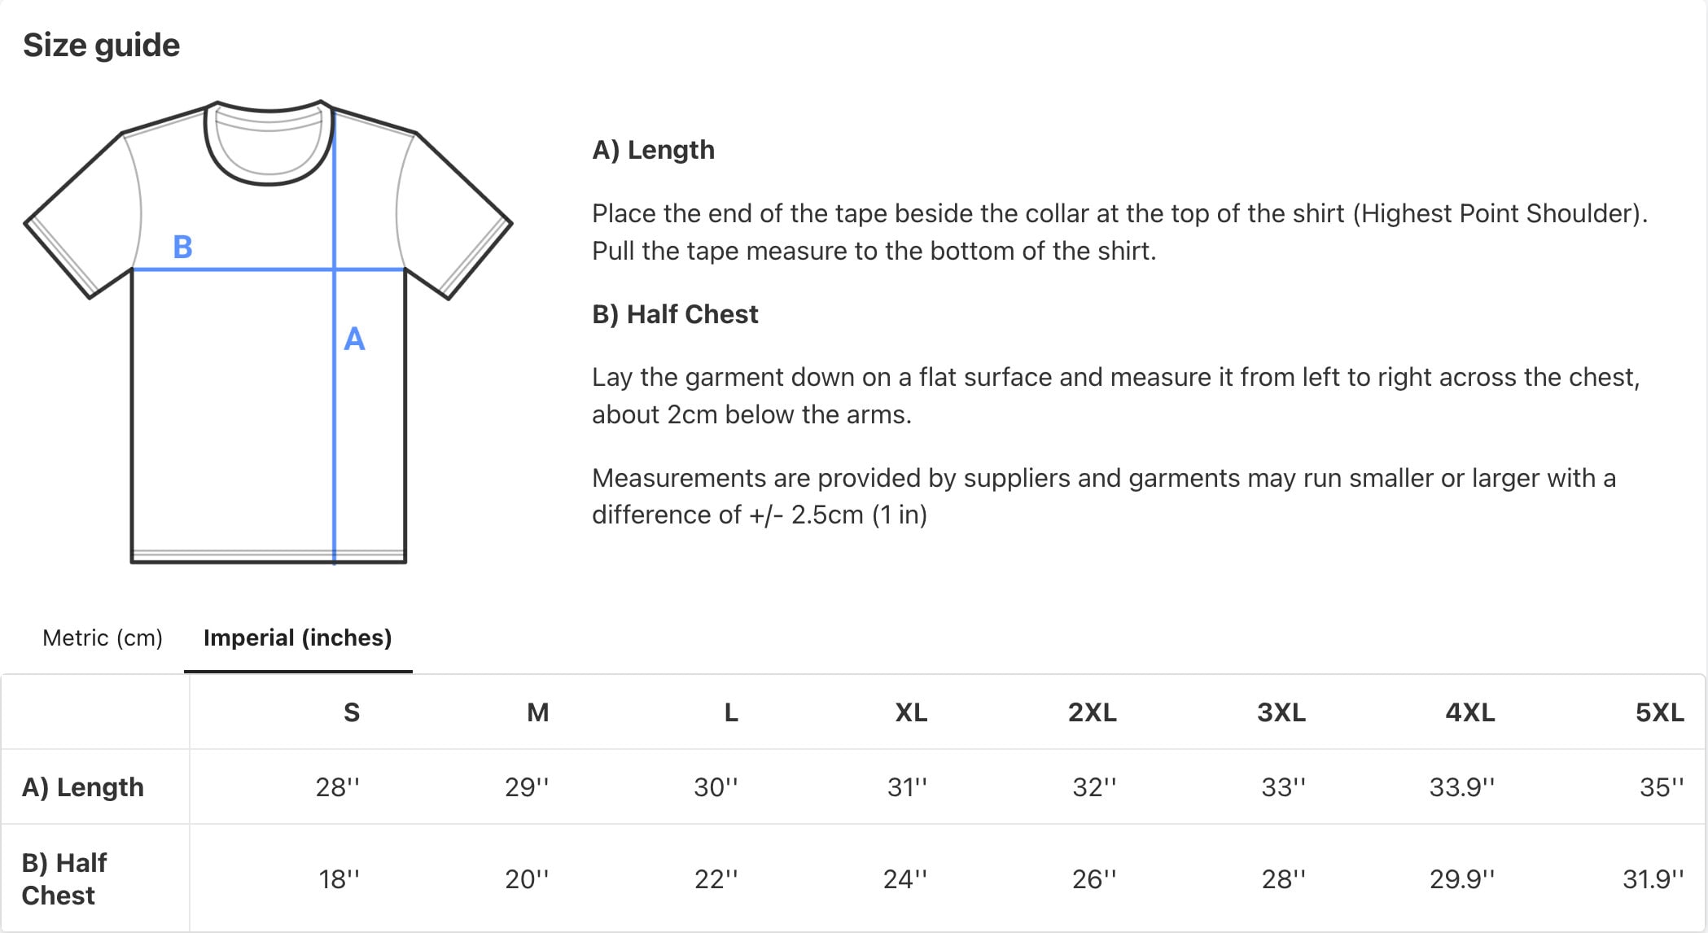
Task: Click the B) Half Chest instructions heading
Action: pyautogui.click(x=675, y=314)
